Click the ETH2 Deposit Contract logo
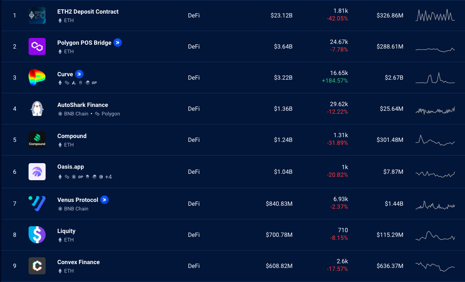The height and width of the screenshot is (282, 465). pos(37,15)
